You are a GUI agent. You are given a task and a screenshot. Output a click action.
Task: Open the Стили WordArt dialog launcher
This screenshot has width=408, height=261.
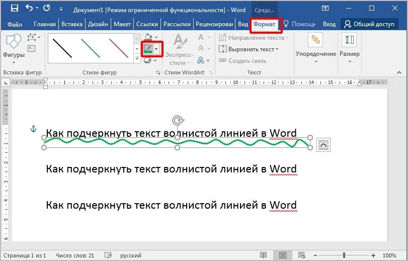[x=211, y=73]
